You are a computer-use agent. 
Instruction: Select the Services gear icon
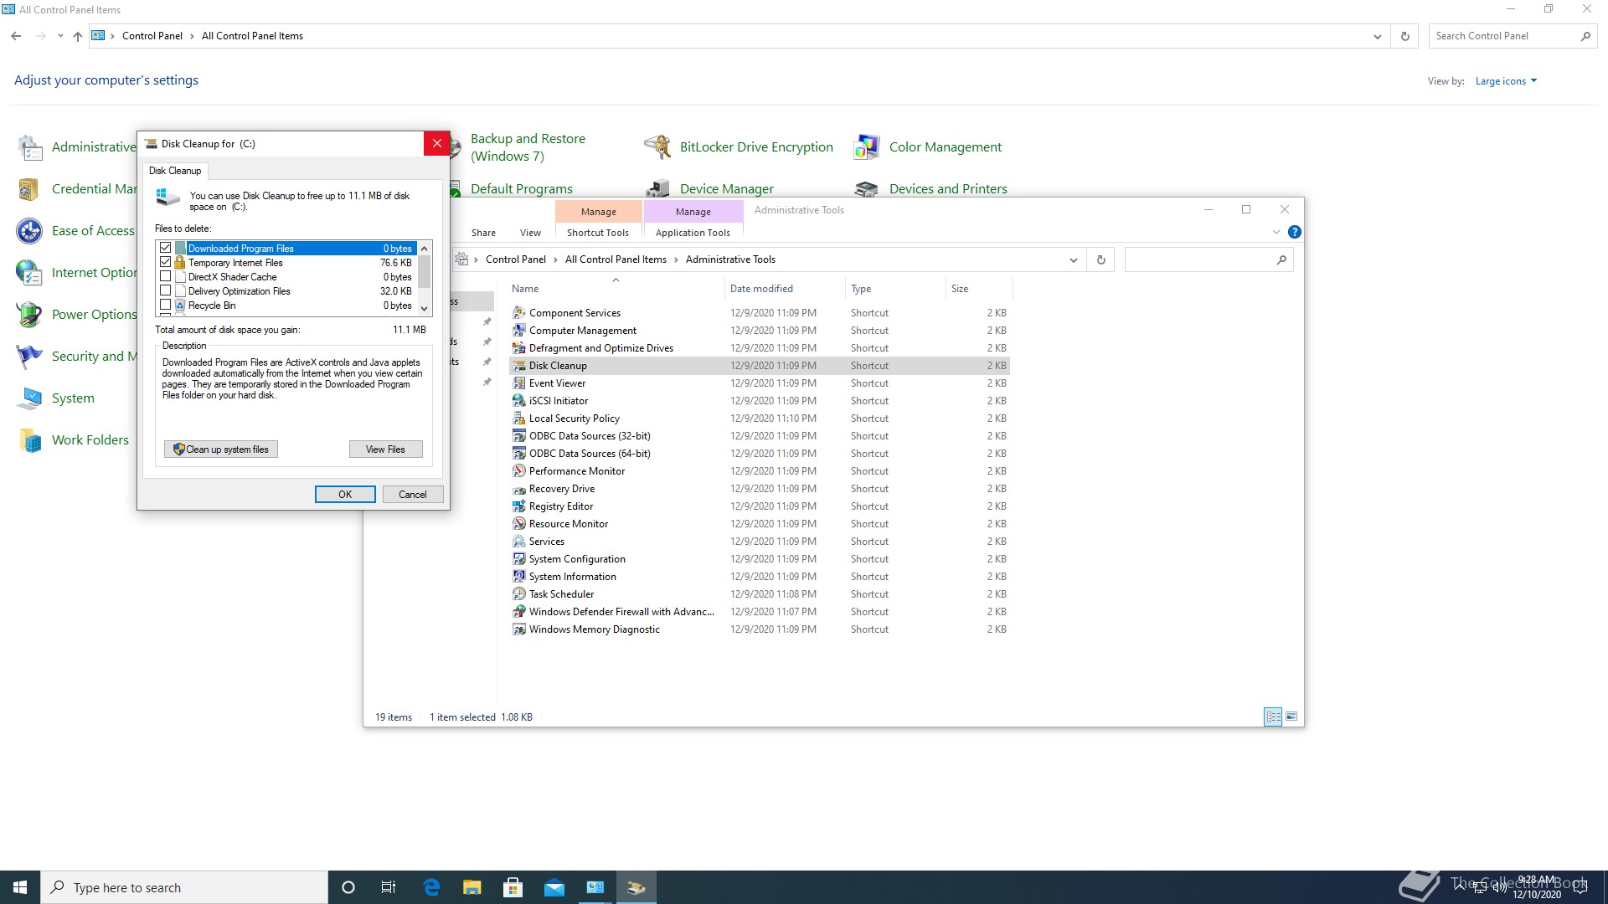[x=519, y=541]
